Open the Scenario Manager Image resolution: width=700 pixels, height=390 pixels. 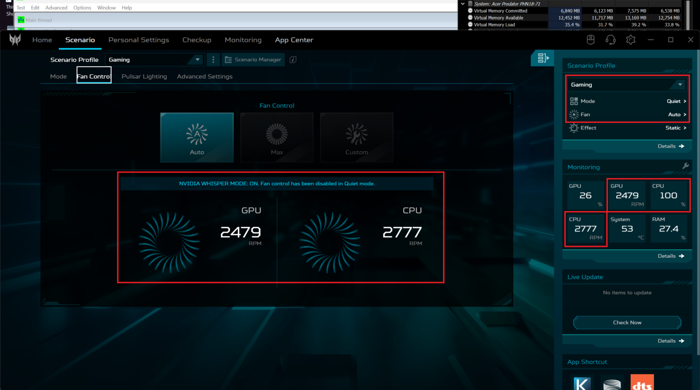point(253,59)
